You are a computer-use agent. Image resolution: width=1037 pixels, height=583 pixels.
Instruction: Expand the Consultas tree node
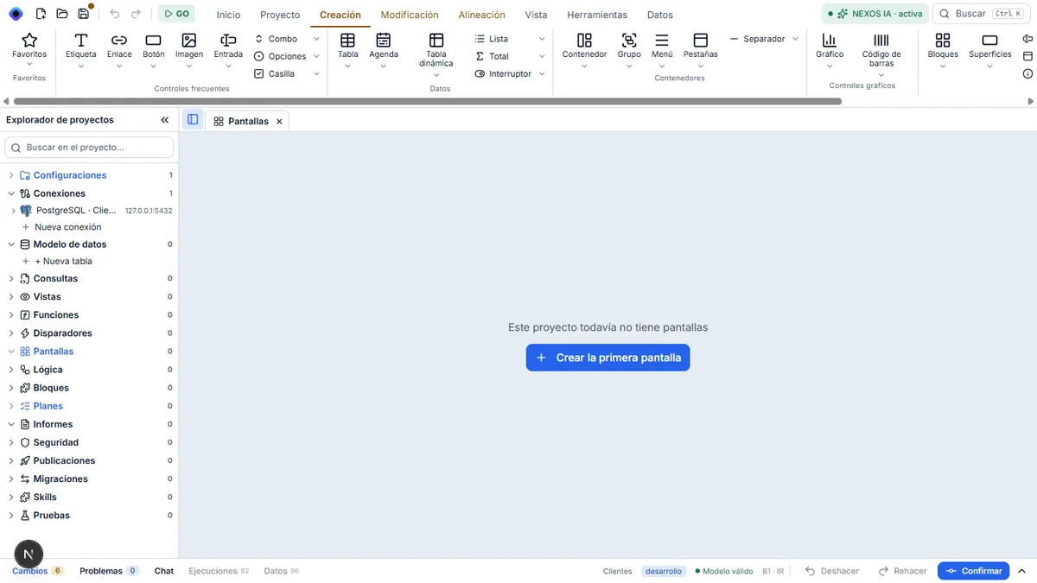pyautogui.click(x=11, y=279)
